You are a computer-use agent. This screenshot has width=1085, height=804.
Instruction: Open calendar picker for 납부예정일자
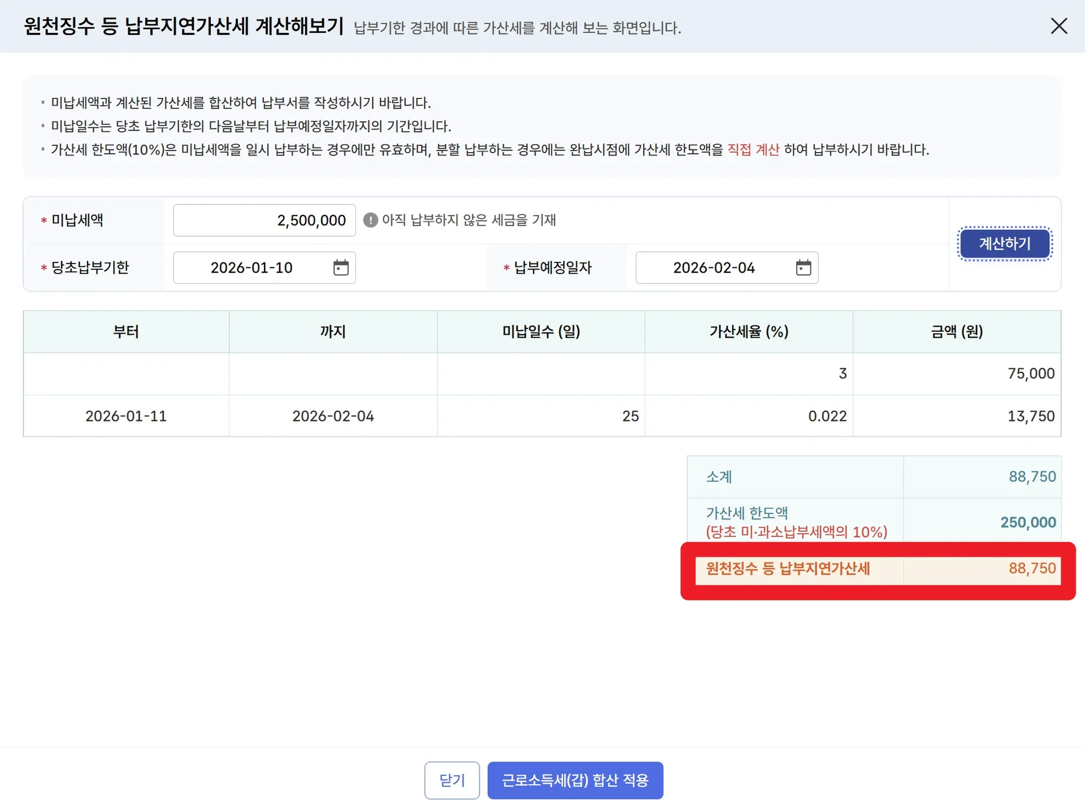tap(803, 267)
